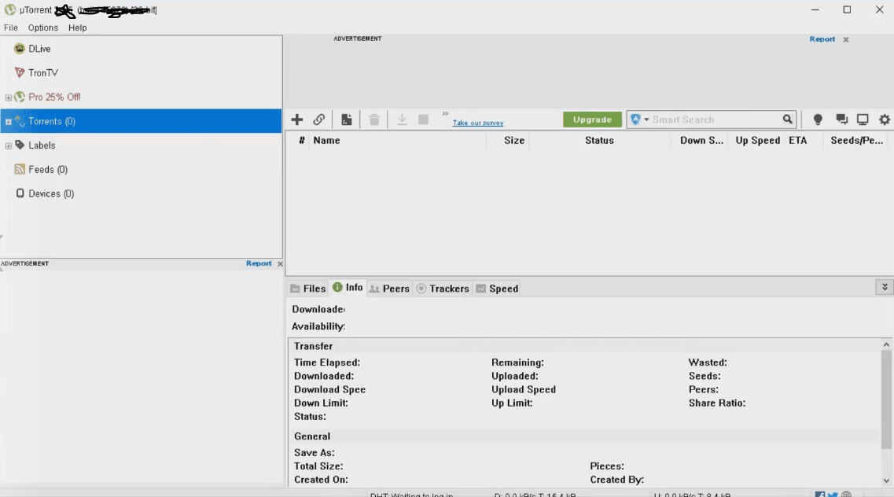894x497 pixels.
Task: Switch to the Files tab
Action: click(x=308, y=289)
